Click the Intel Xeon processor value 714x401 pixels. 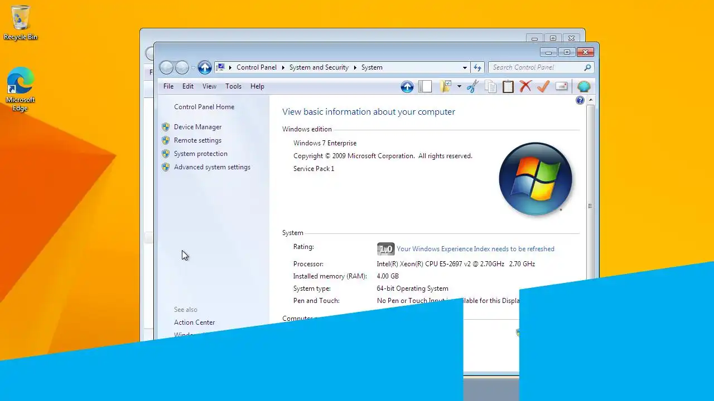point(456,264)
